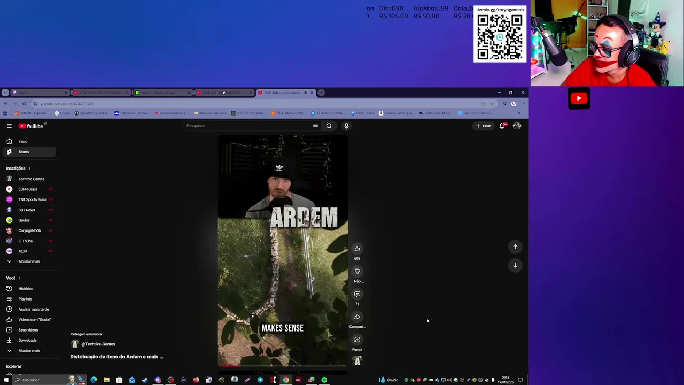Open the account avatar menu
Screen dimensions: 684x385
click(517, 126)
